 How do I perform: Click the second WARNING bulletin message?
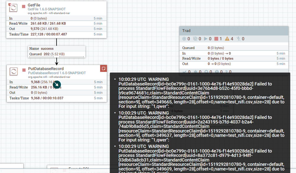(x=201, y=126)
